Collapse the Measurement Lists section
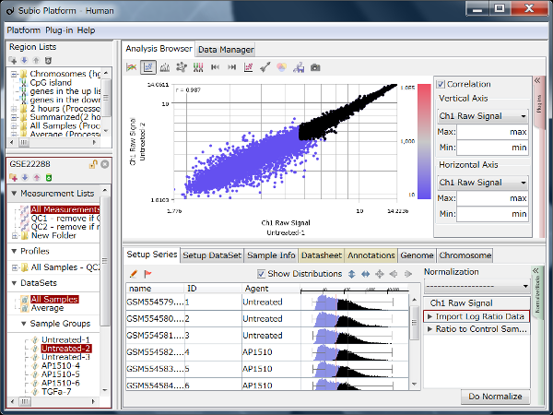553x415 pixels. [x=16, y=194]
